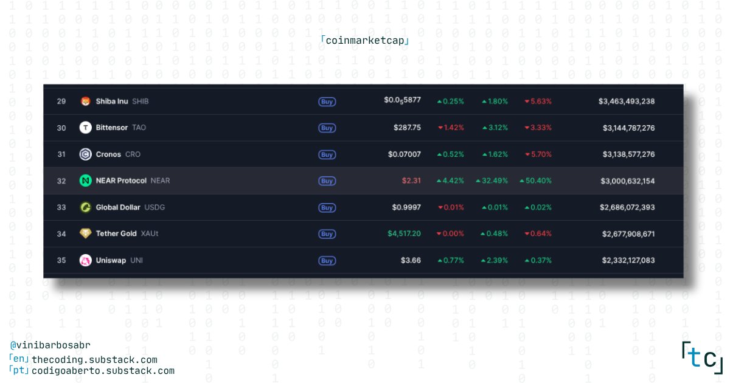Click the Uniswap unicorn logo icon

tap(86, 260)
